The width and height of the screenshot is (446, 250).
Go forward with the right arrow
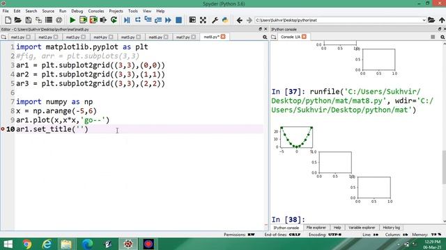(x=249, y=20)
